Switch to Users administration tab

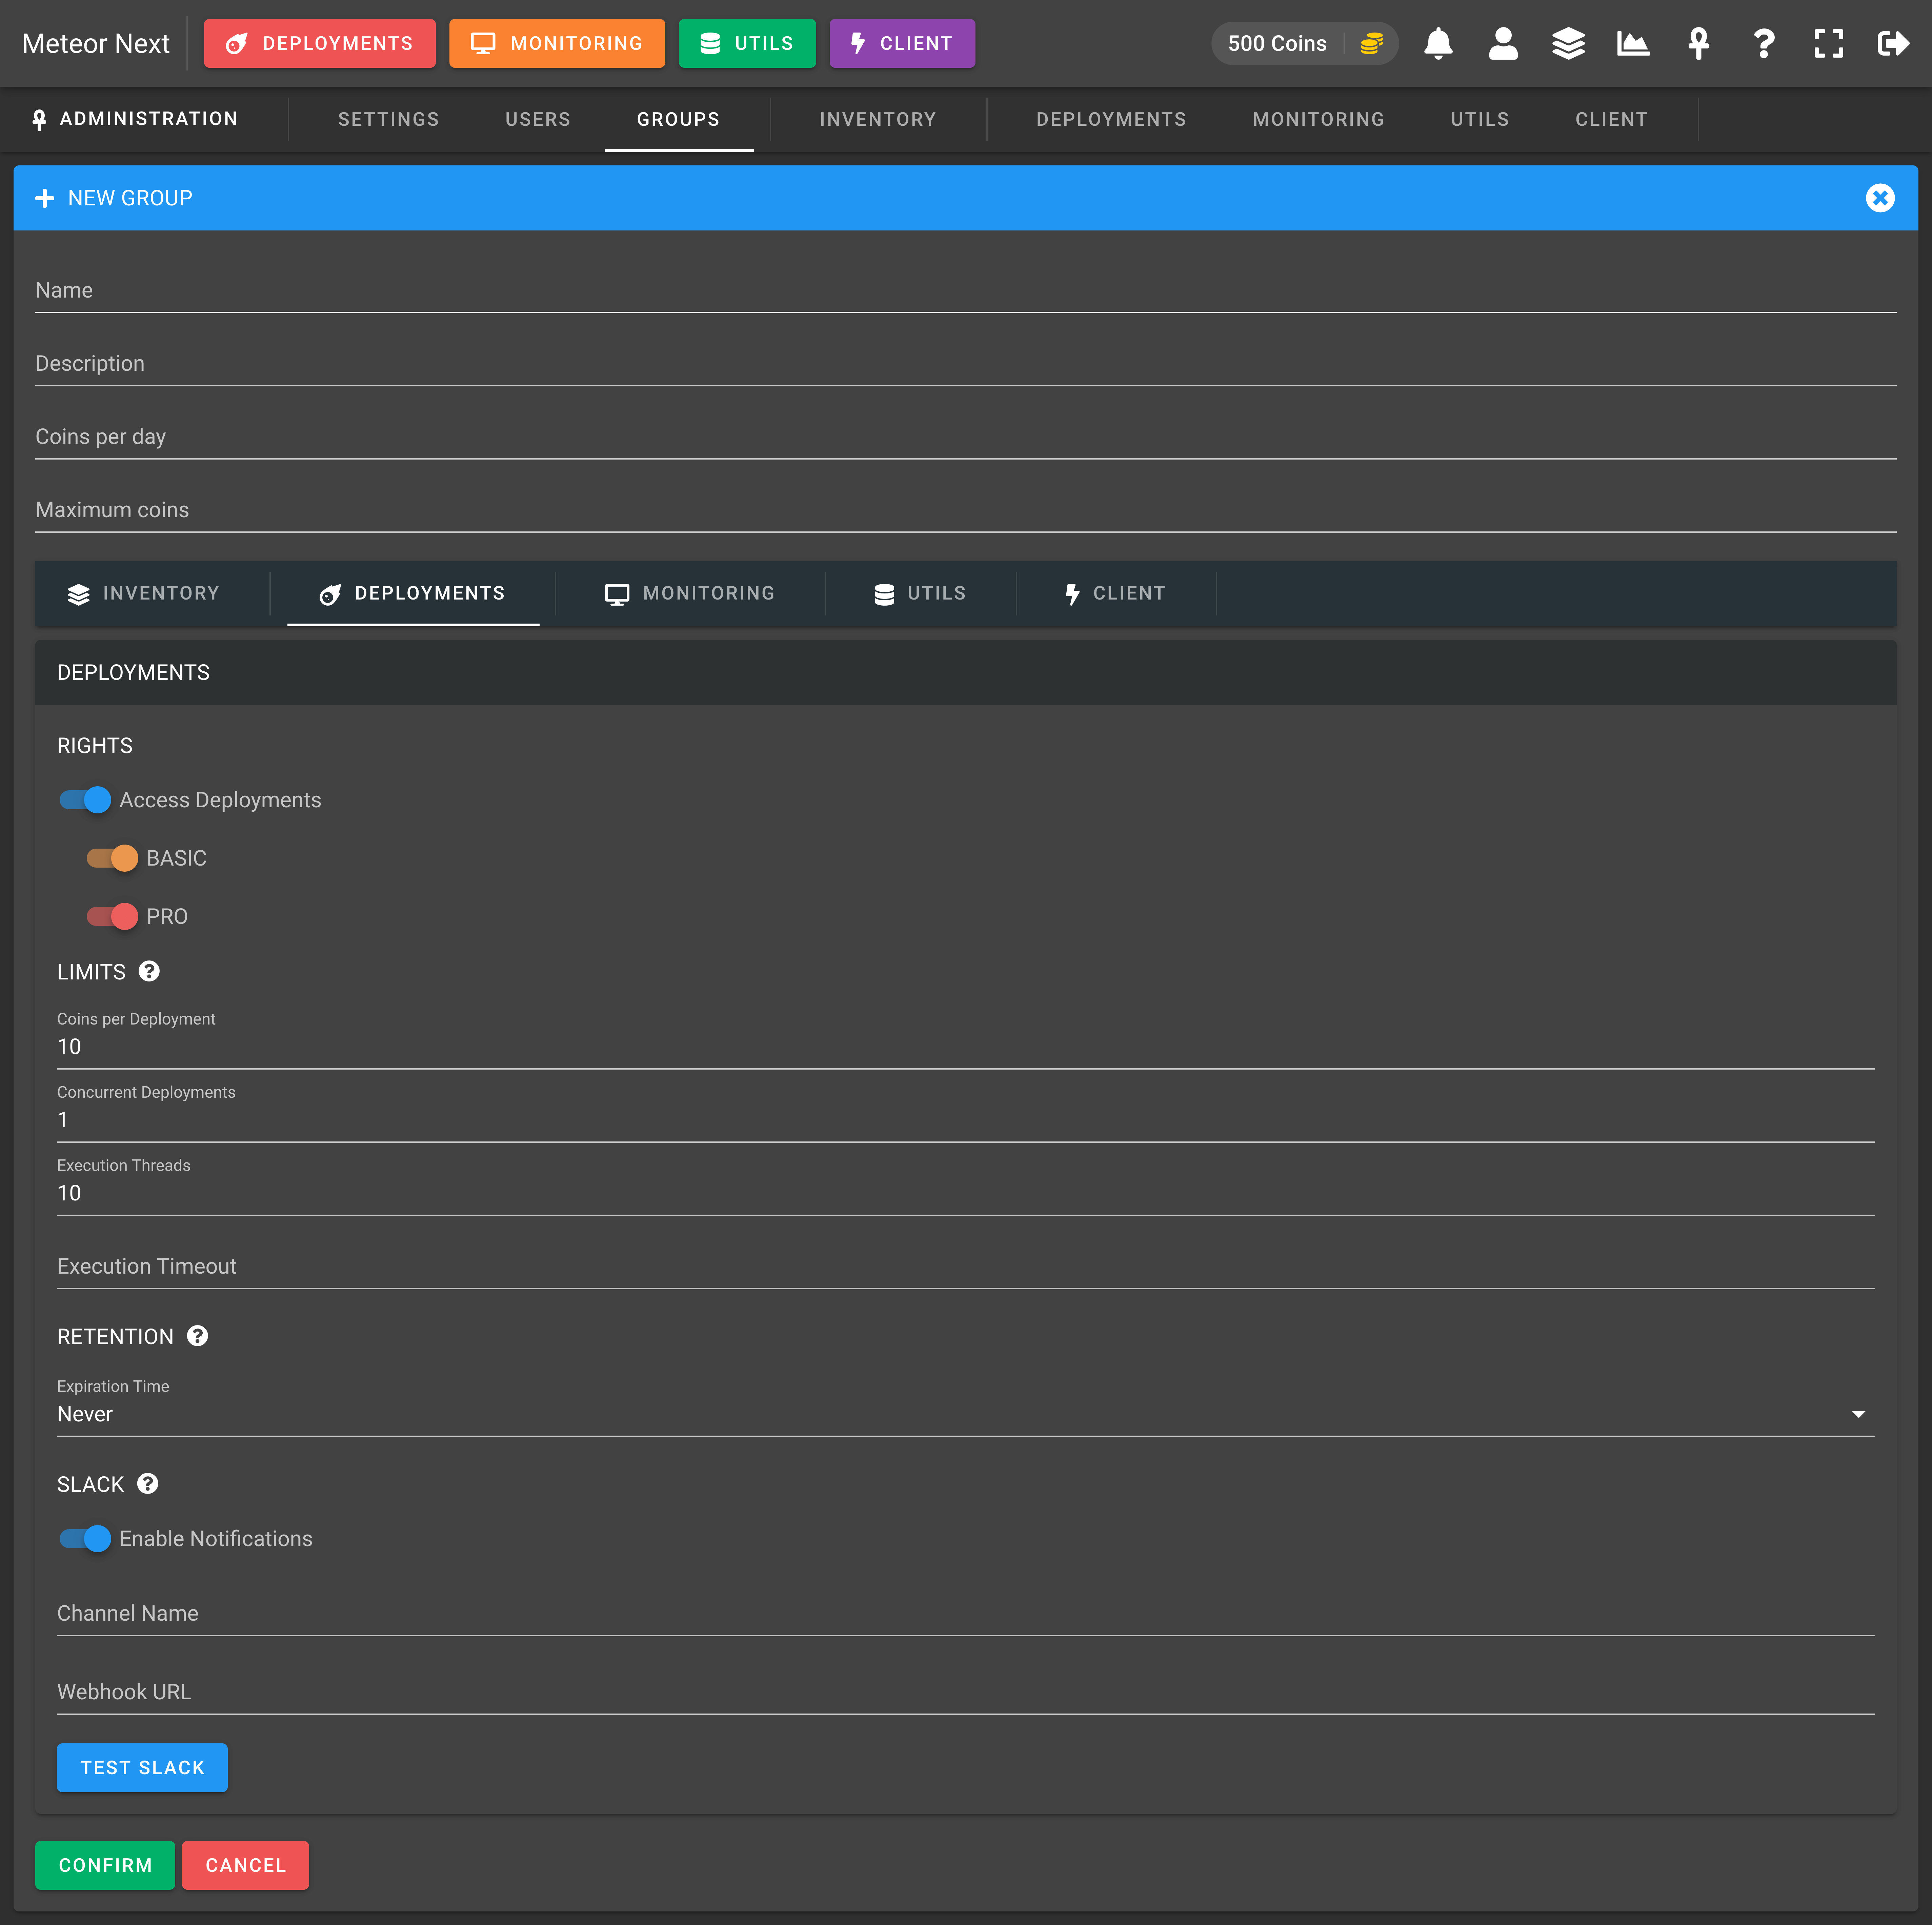(538, 119)
